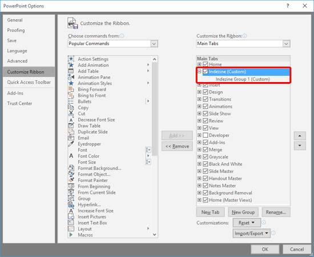Switch to Quick Access Toolbar category
314x257 pixels.
29,82
